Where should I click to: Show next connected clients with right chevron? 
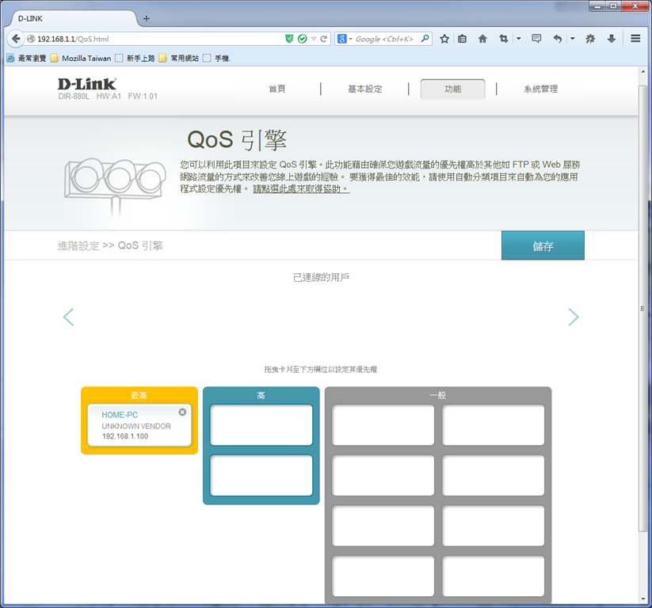[574, 317]
